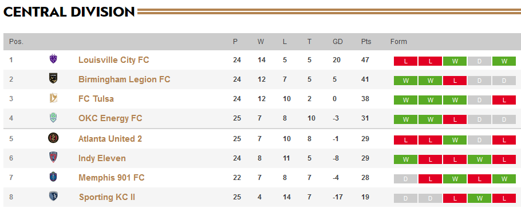The image size is (521, 208).
Task: Click Louisville City's first red L form badge
Action: tap(406, 61)
